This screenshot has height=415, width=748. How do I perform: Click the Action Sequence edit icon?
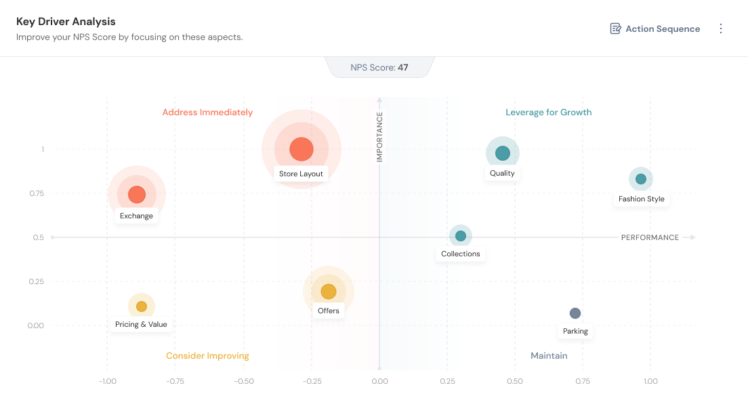pyautogui.click(x=615, y=28)
